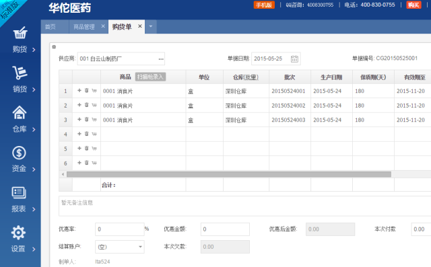Click the 单据日期 date field
Viewport: 431px width, 267px height.
[x=276, y=59]
